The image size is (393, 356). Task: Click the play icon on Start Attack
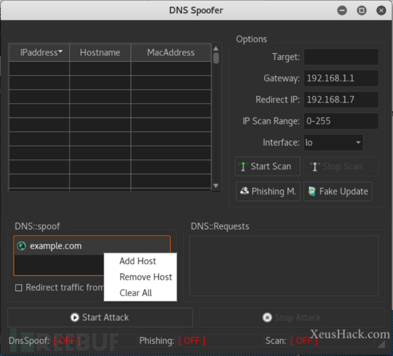pyautogui.click(x=75, y=317)
